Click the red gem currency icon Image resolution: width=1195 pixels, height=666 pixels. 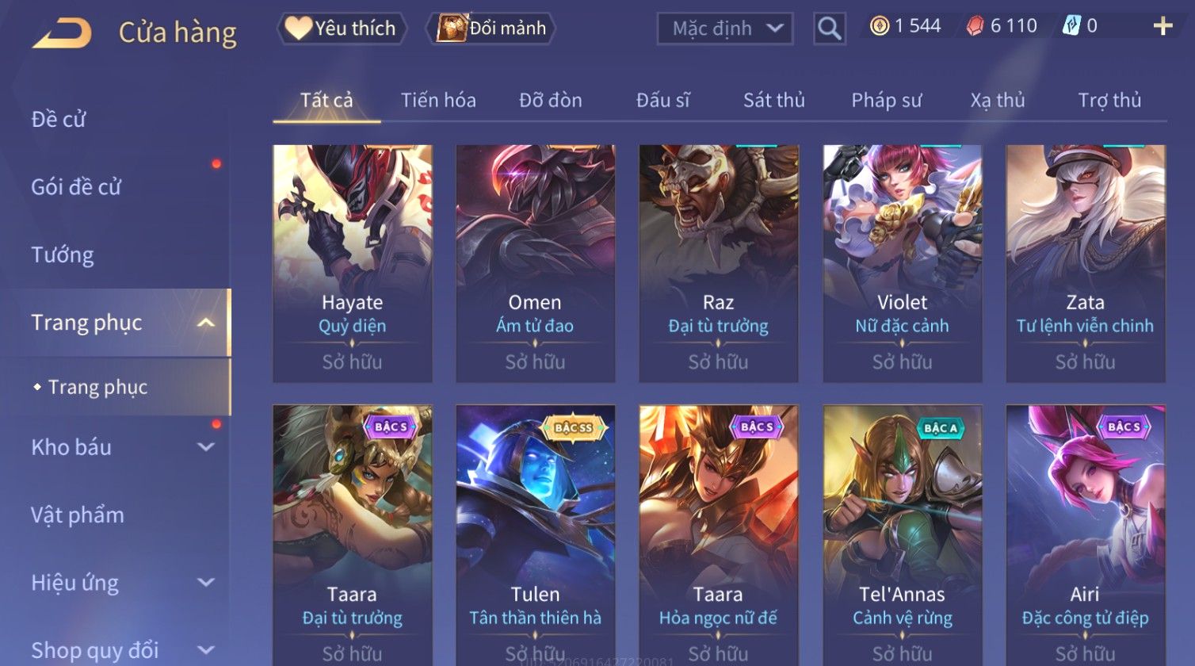click(975, 26)
